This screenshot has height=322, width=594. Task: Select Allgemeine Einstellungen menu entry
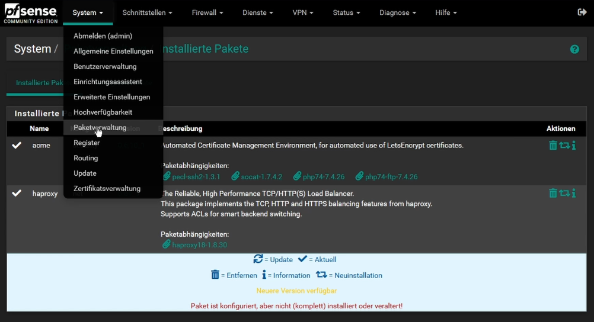[113, 51]
